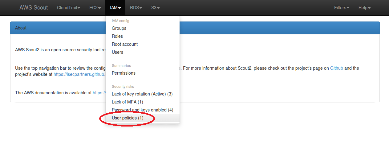Follow the Github project link
The image size is (389, 156).
point(336,68)
